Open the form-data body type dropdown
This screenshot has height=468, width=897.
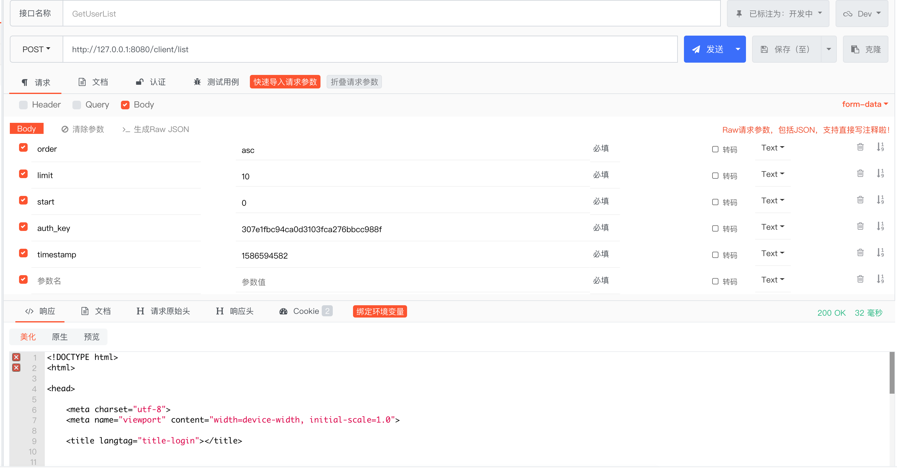click(865, 104)
